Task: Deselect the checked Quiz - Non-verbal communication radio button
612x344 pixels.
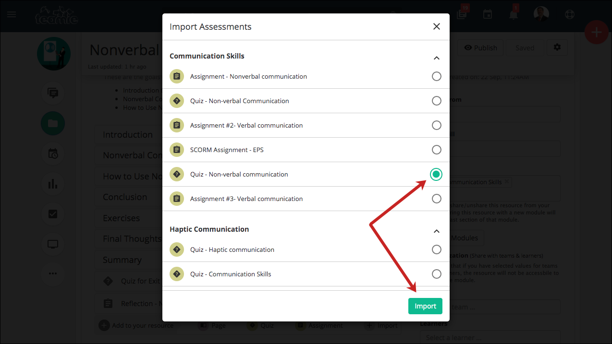Action: [x=436, y=174]
